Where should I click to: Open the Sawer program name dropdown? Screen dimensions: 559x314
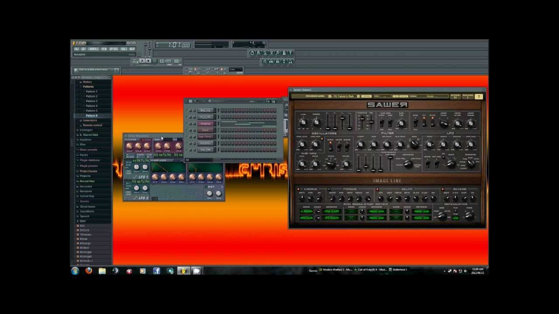344,96
